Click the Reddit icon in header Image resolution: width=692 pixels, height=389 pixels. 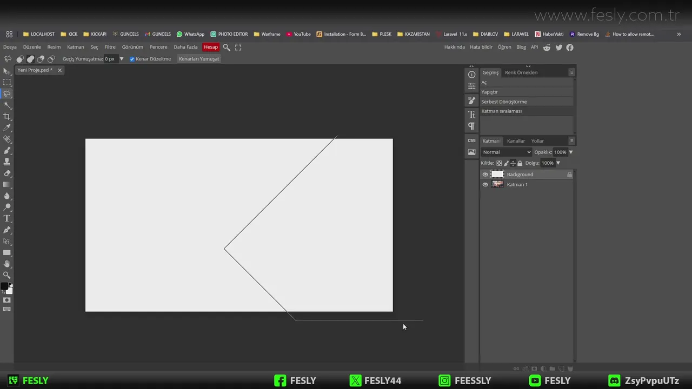point(547,48)
